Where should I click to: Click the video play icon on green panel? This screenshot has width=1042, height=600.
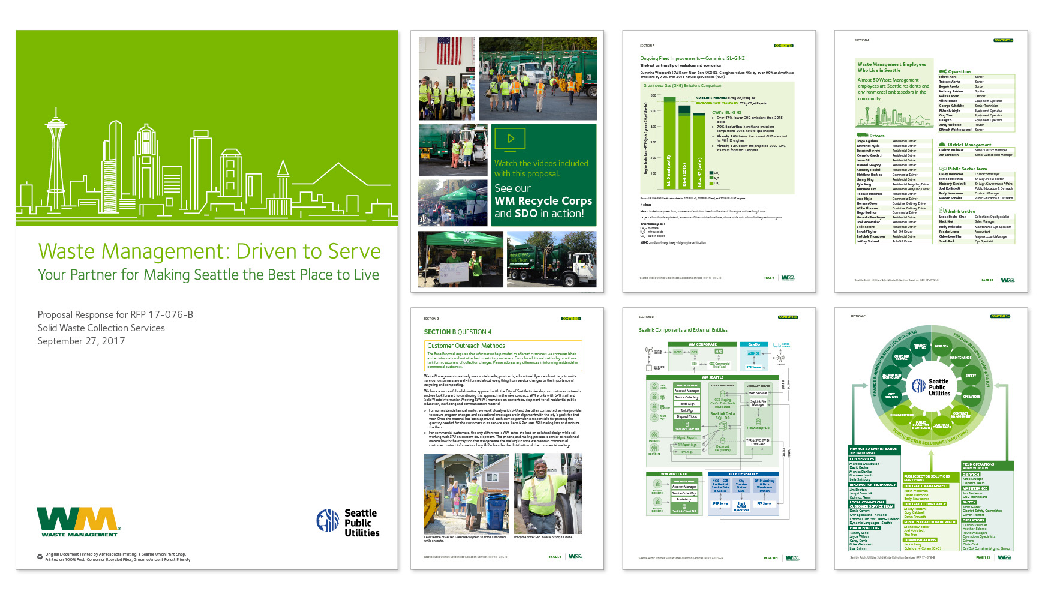[510, 139]
